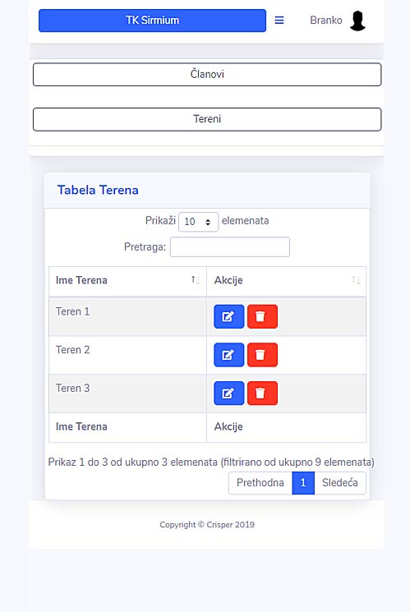Image resolution: width=410 pixels, height=612 pixels.
Task: Edit Teren 1 with the blue pencil icon
Action: click(x=228, y=316)
